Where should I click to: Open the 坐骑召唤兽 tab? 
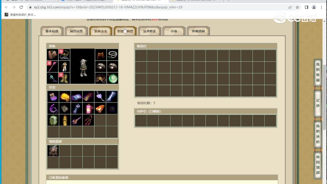coord(125,31)
